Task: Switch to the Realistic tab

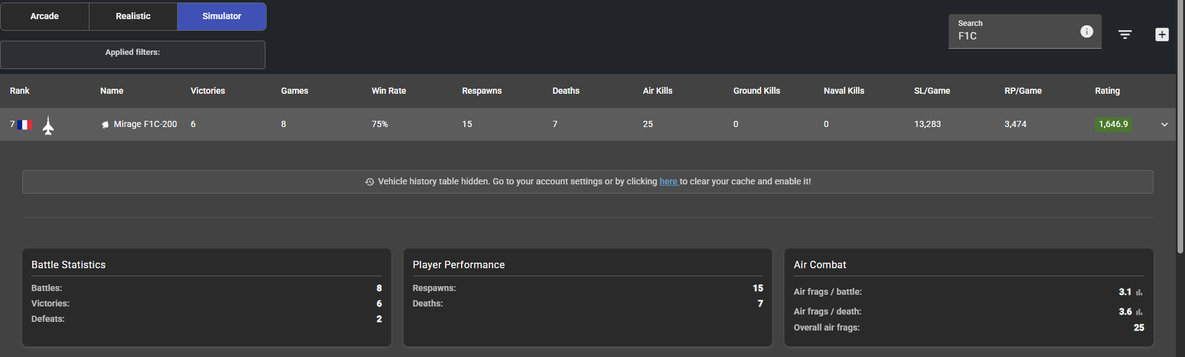Action: 133,16
